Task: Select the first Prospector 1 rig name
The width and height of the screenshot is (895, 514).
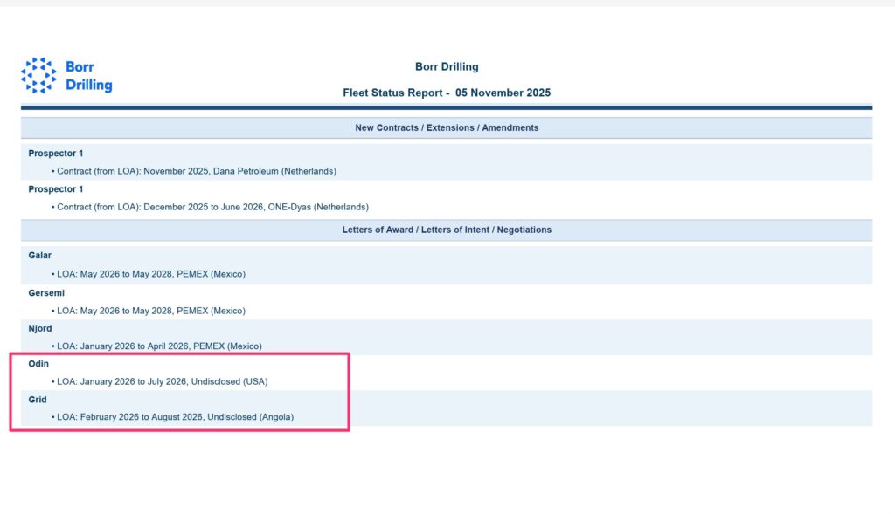Action: [x=56, y=154]
